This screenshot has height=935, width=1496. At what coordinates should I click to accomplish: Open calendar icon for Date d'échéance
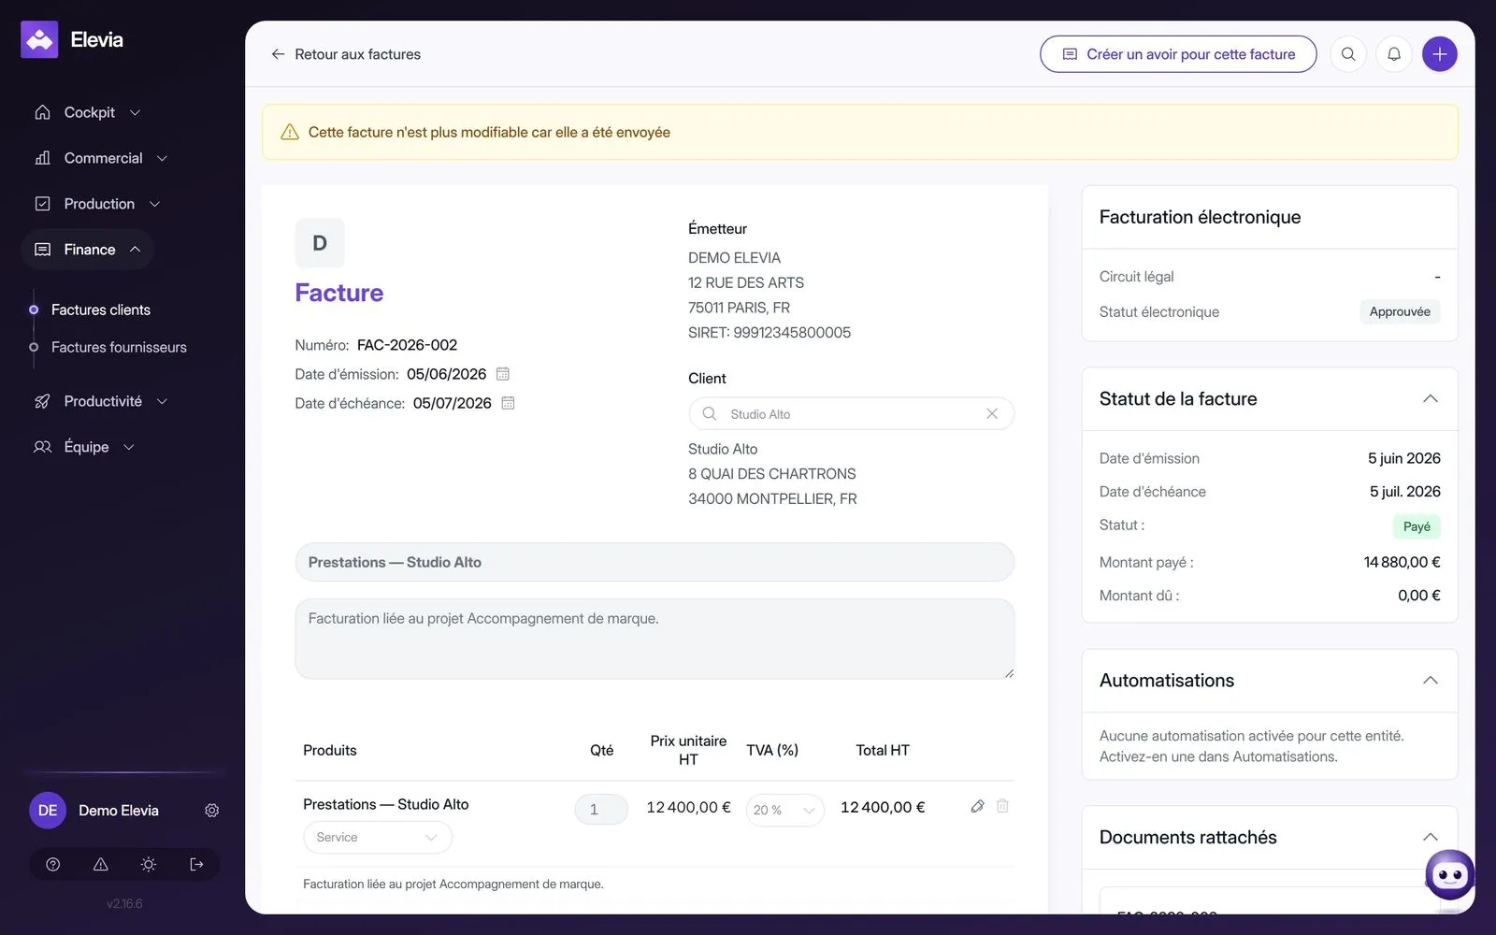(x=509, y=403)
